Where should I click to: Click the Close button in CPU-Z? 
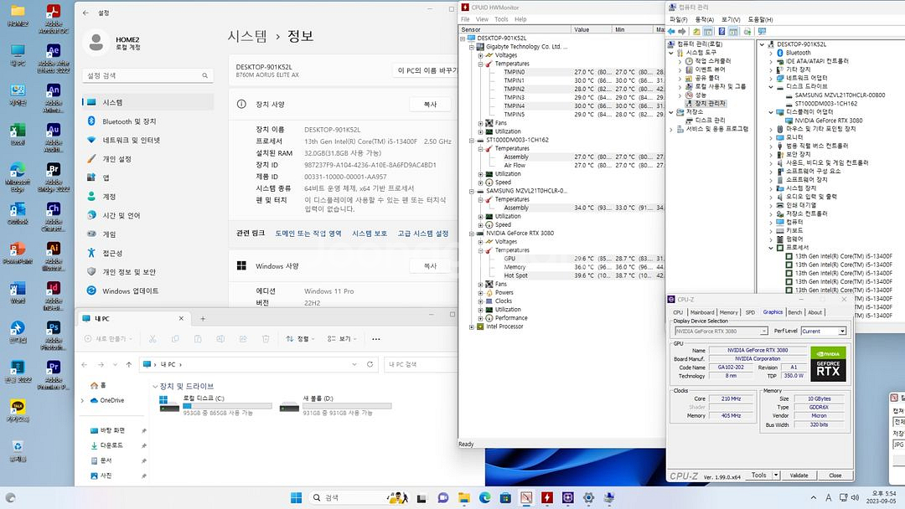tap(835, 476)
